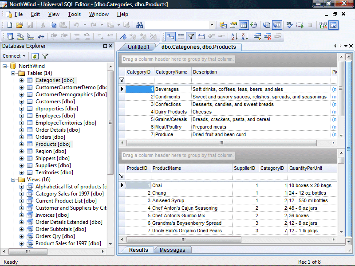Viewport: 355px width, 266px height.
Task: Select Order Subtotals [dbo] view
Action: (61, 229)
